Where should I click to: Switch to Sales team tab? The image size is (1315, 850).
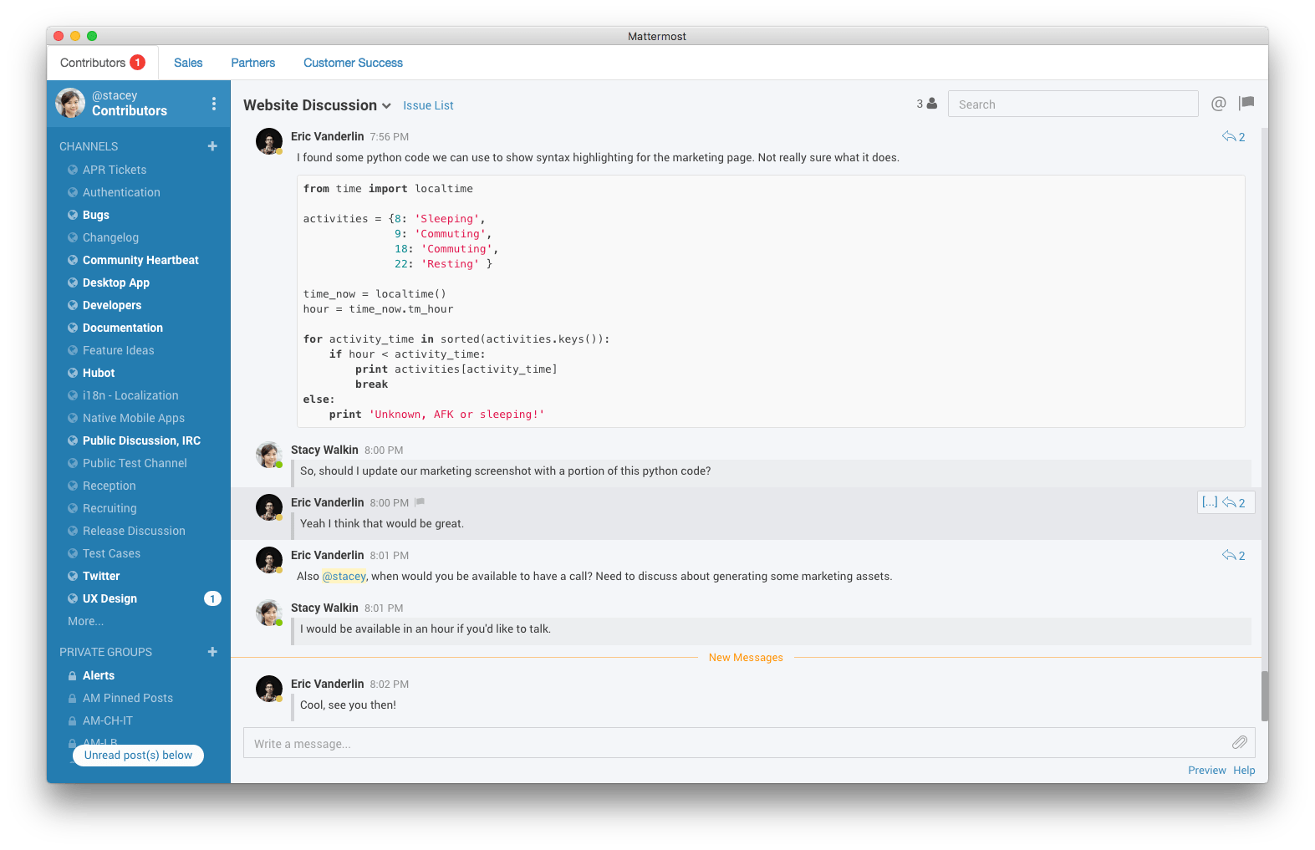pos(188,63)
